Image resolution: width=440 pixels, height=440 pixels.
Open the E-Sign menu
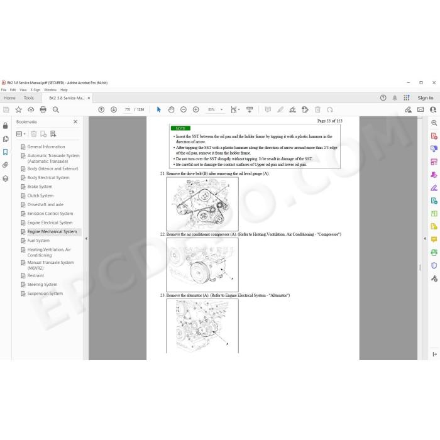pyautogui.click(x=35, y=90)
